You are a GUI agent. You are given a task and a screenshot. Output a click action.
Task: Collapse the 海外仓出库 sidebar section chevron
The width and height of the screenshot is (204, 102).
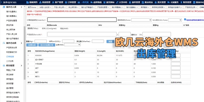tap(21, 43)
